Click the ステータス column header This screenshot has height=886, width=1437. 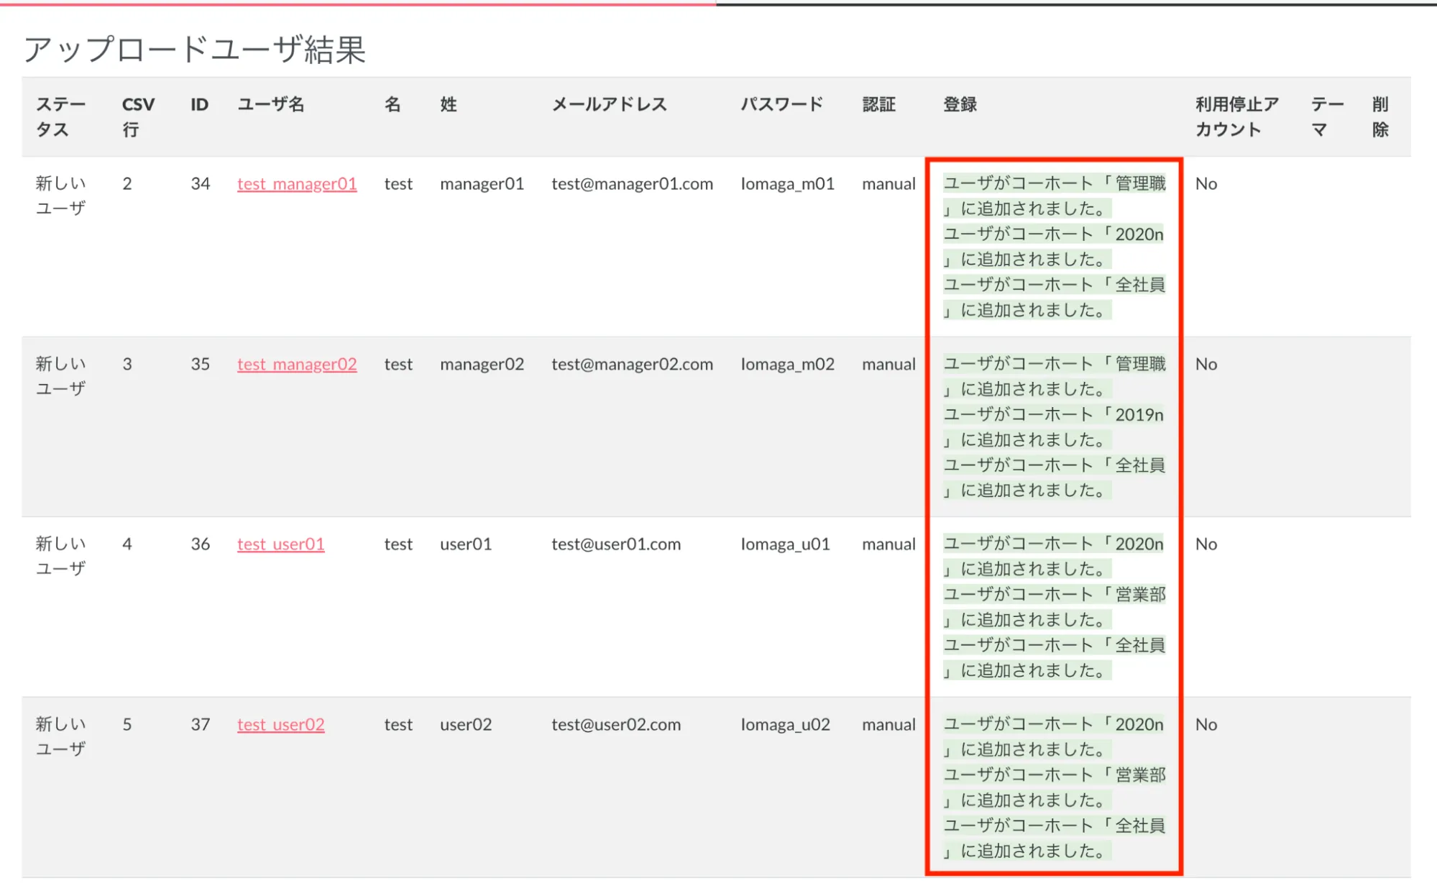(60, 117)
